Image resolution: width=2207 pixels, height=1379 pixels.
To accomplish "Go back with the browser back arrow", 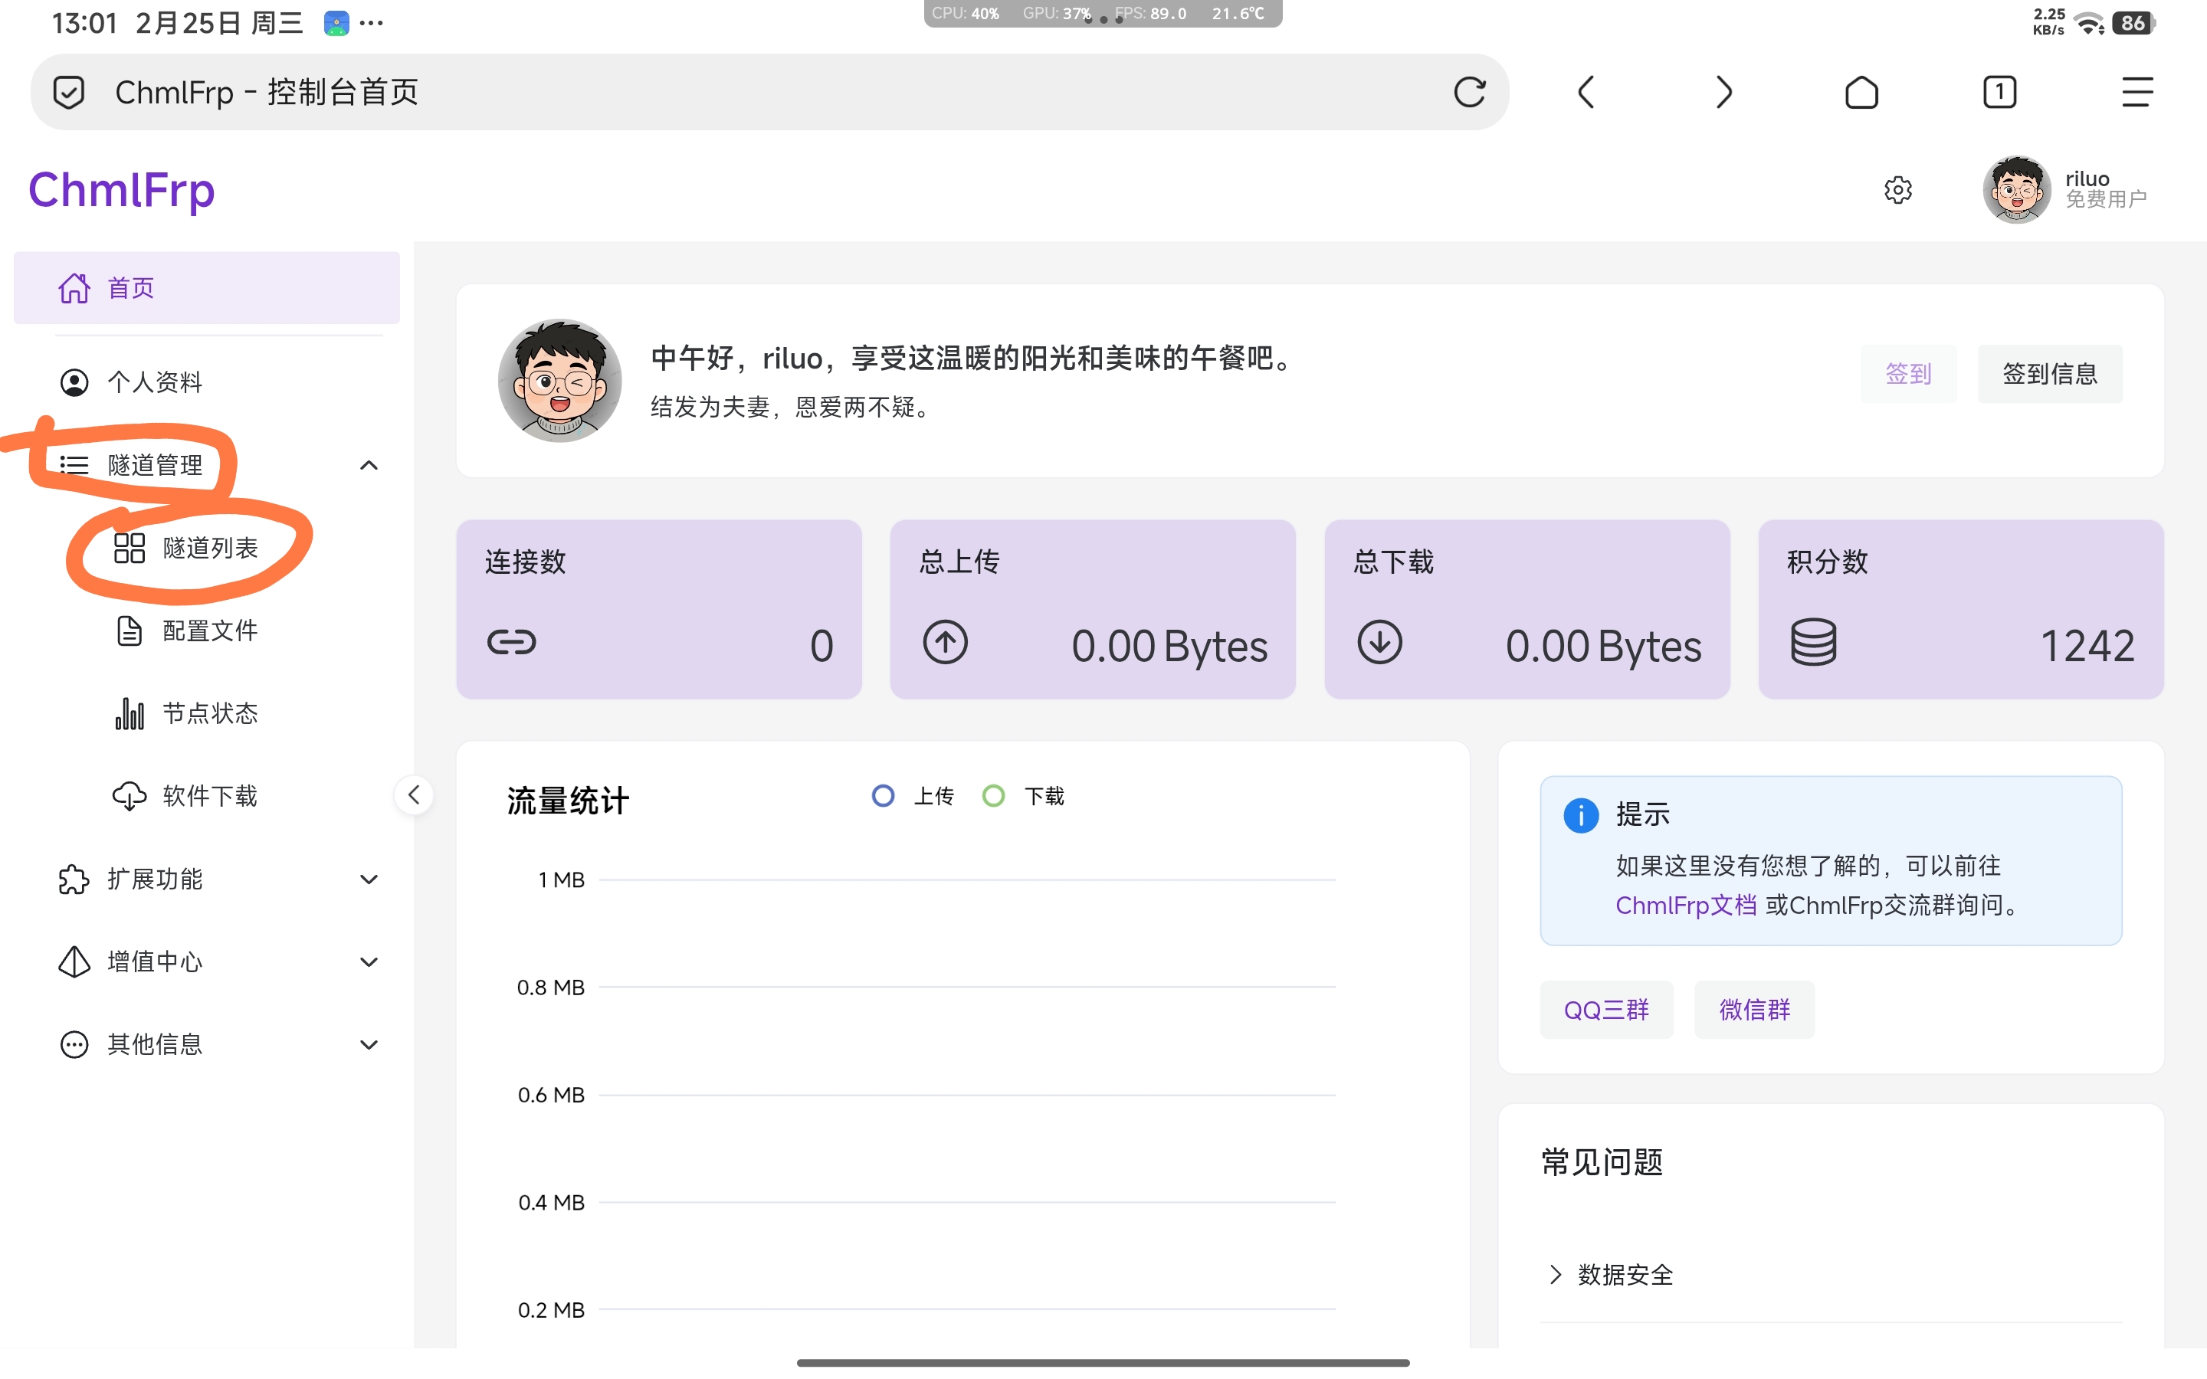I will tap(1586, 92).
